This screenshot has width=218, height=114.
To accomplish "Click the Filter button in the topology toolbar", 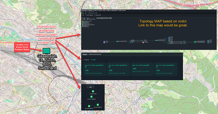I will (83, 15).
